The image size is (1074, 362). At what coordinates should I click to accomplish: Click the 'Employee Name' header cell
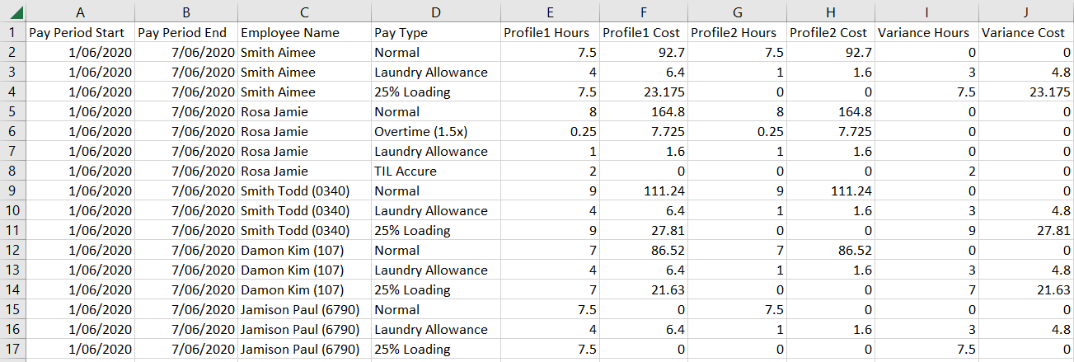coord(304,33)
